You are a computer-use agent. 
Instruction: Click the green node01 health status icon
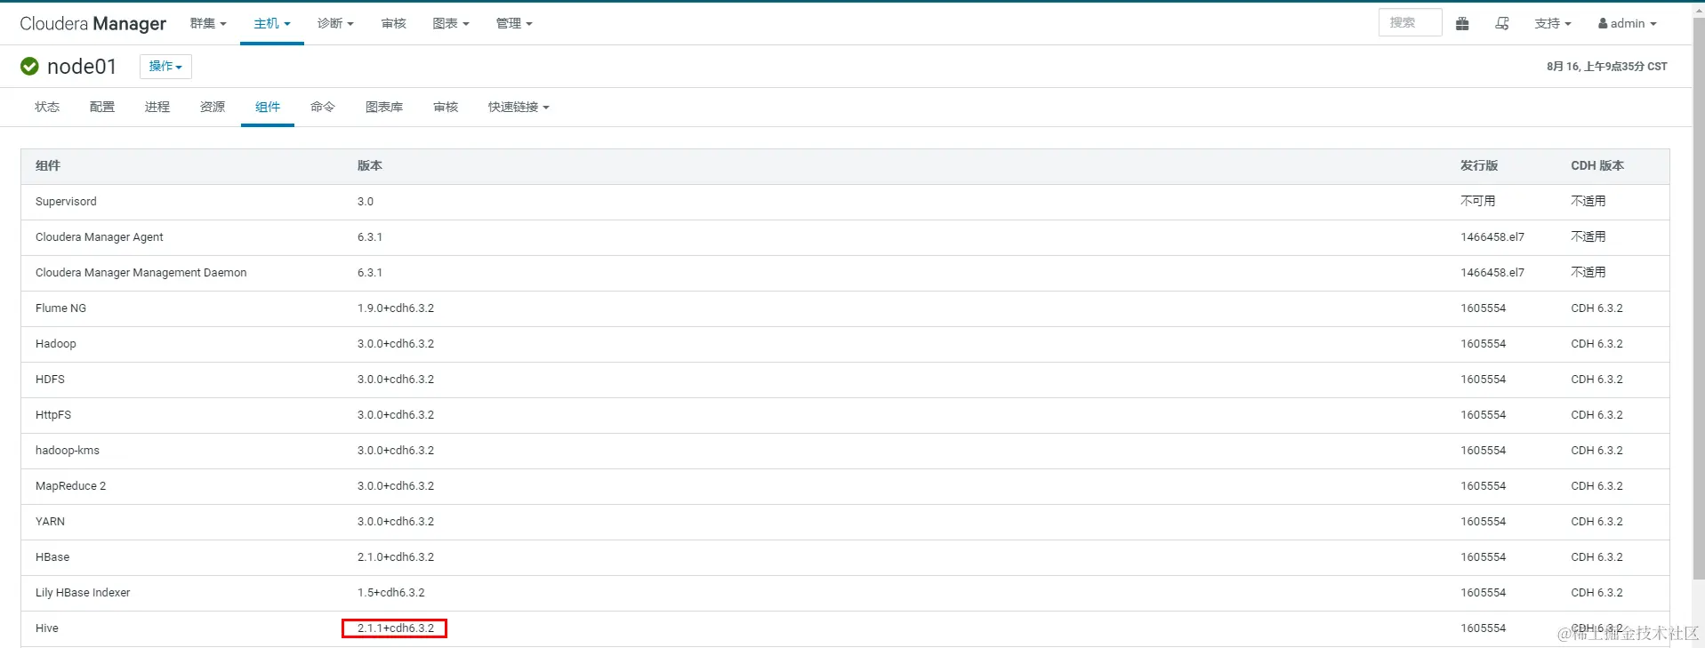click(x=29, y=67)
